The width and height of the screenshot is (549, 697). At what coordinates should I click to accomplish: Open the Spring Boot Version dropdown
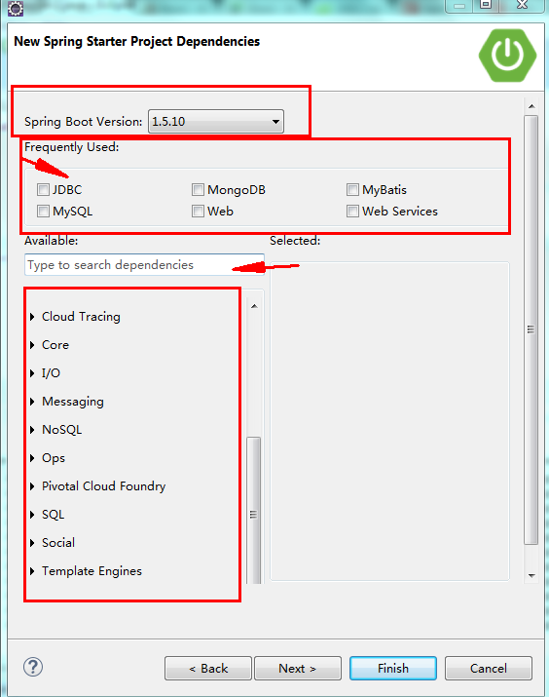click(216, 121)
